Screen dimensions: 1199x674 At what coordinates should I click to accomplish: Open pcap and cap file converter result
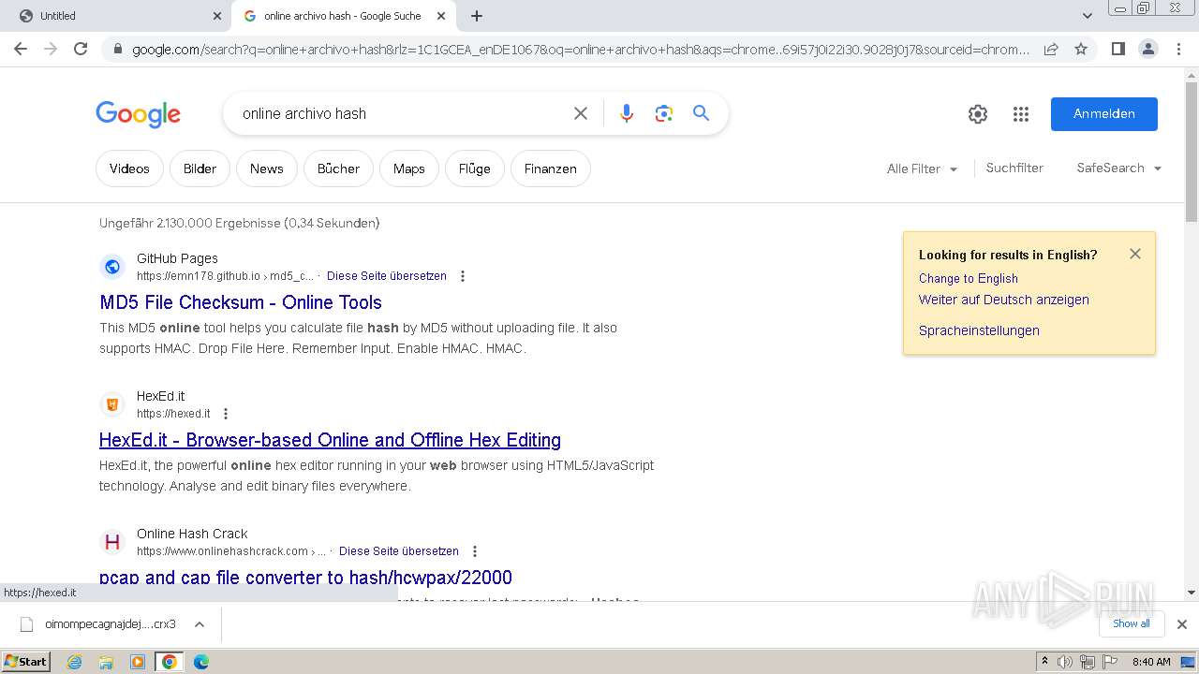[305, 578]
